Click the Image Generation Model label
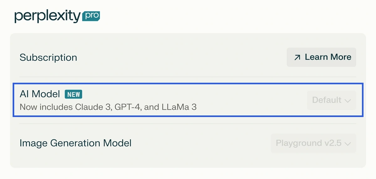The width and height of the screenshot is (376, 179). pyautogui.click(x=76, y=143)
